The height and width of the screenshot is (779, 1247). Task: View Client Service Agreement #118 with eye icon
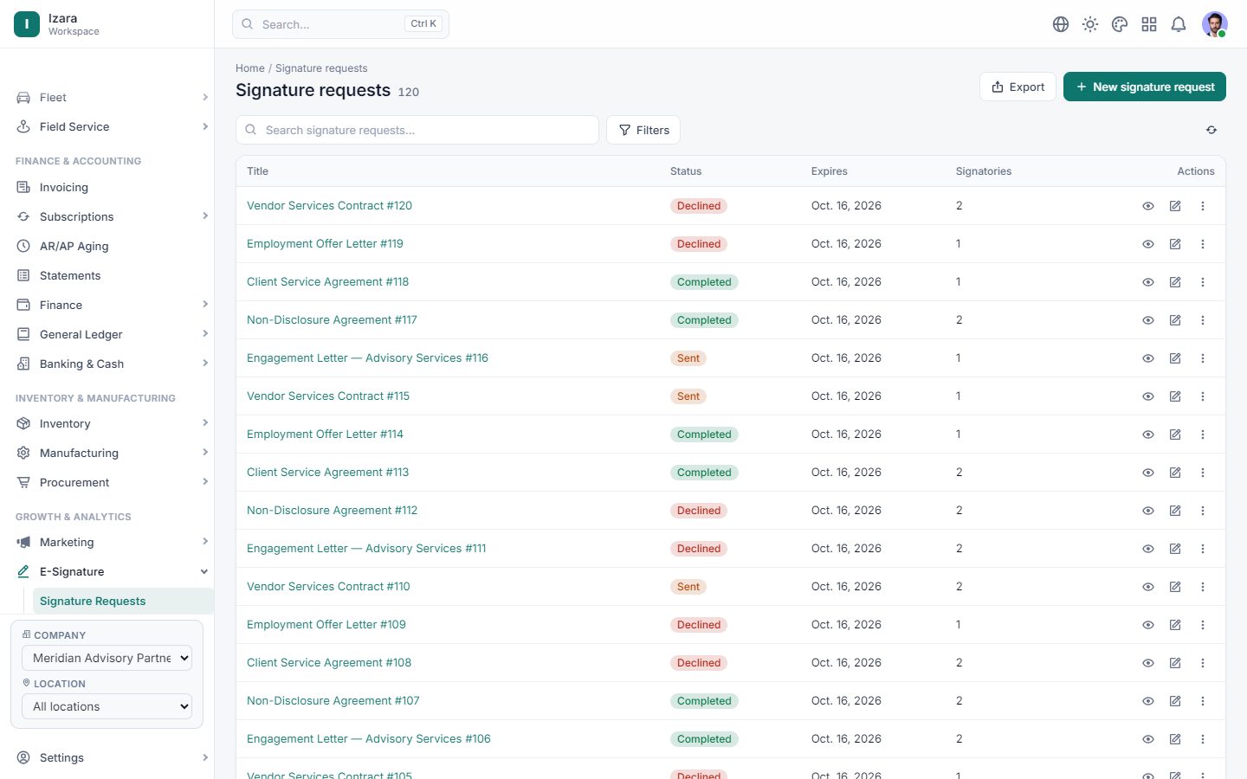(x=1148, y=282)
